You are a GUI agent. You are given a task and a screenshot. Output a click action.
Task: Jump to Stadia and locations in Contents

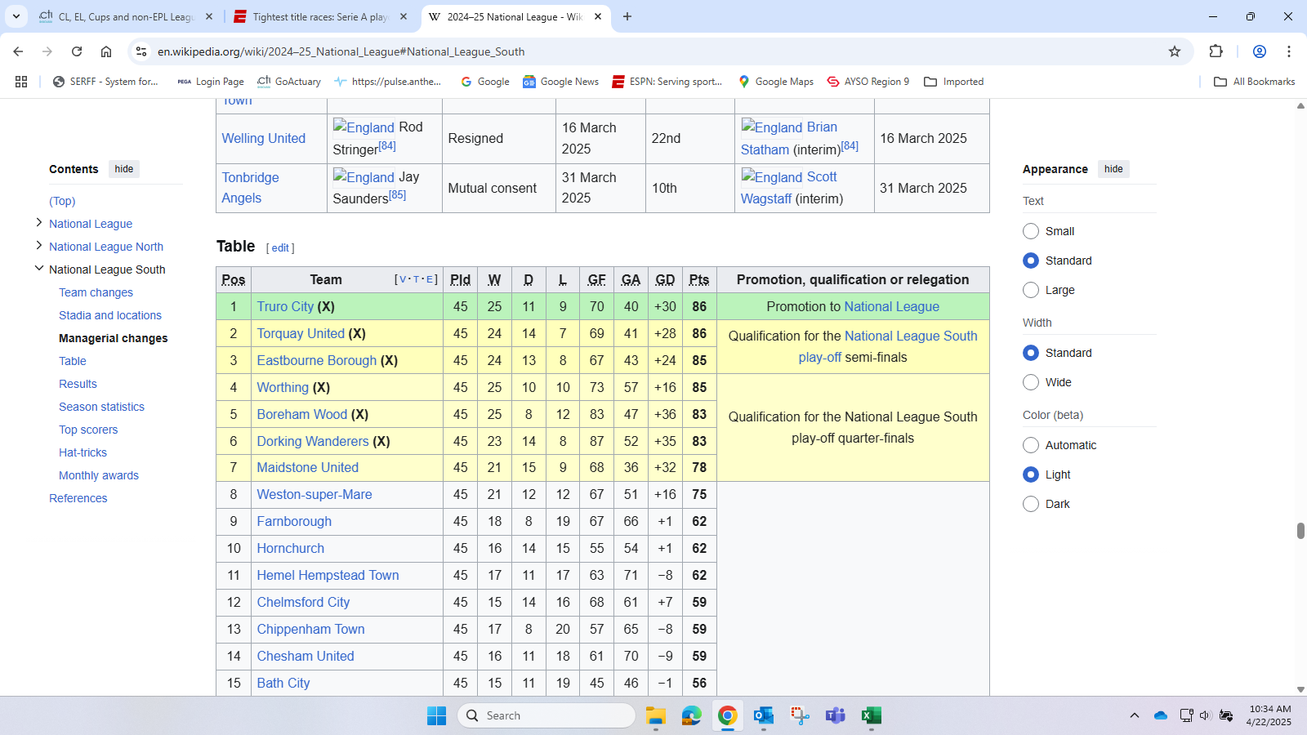110,315
